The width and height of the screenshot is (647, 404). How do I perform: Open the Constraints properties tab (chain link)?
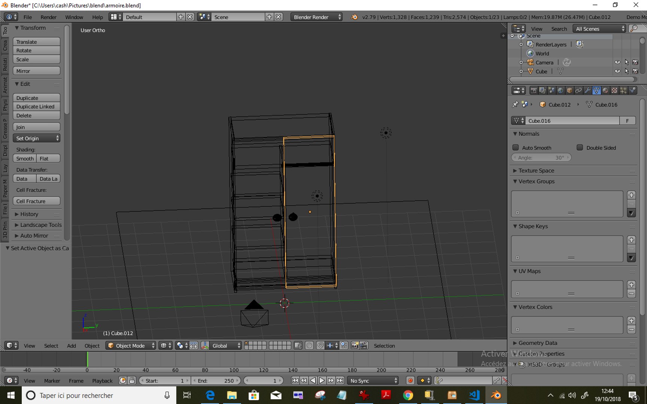coord(578,91)
